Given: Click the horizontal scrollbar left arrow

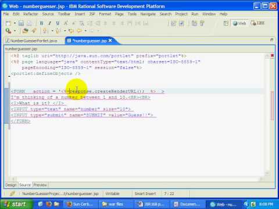Looking at the screenshot, I should coord(13,179).
